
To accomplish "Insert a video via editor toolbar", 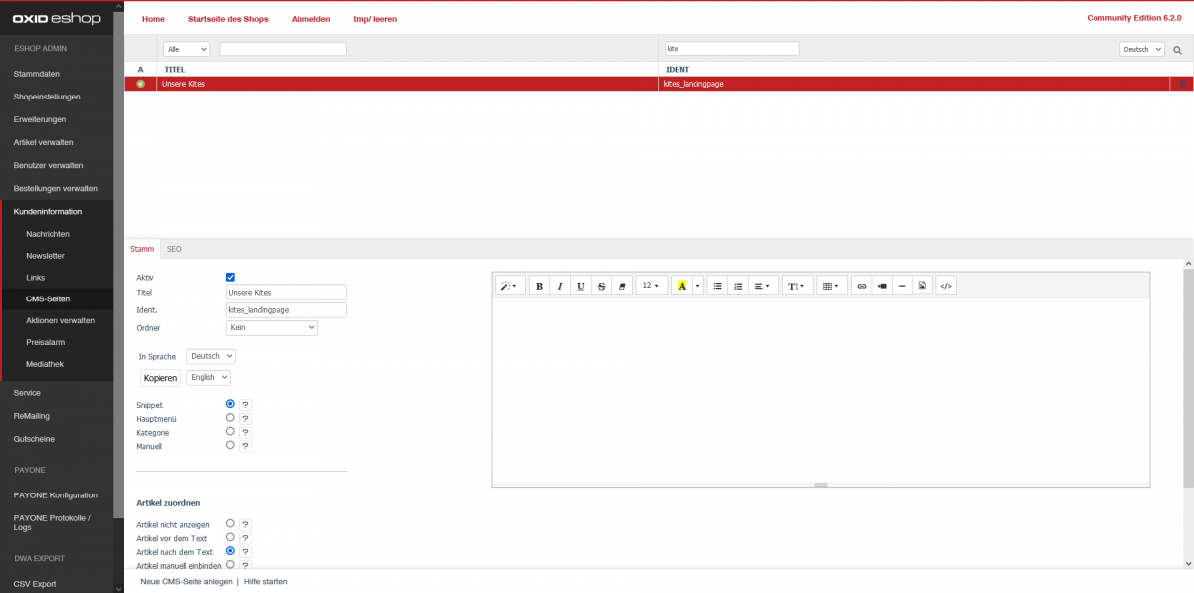I will pos(882,286).
